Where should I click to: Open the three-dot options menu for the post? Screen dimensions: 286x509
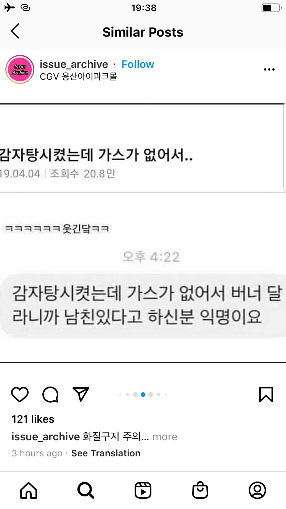click(269, 69)
